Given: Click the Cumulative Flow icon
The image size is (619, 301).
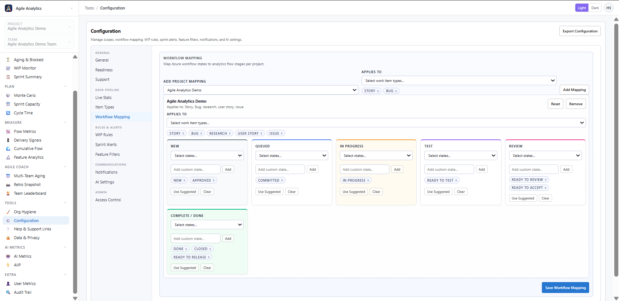Looking at the screenshot, I should pos(8,148).
